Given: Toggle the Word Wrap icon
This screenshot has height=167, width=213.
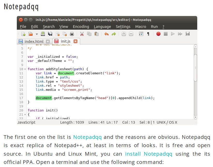Looking at the screenshot, I should (141, 34).
